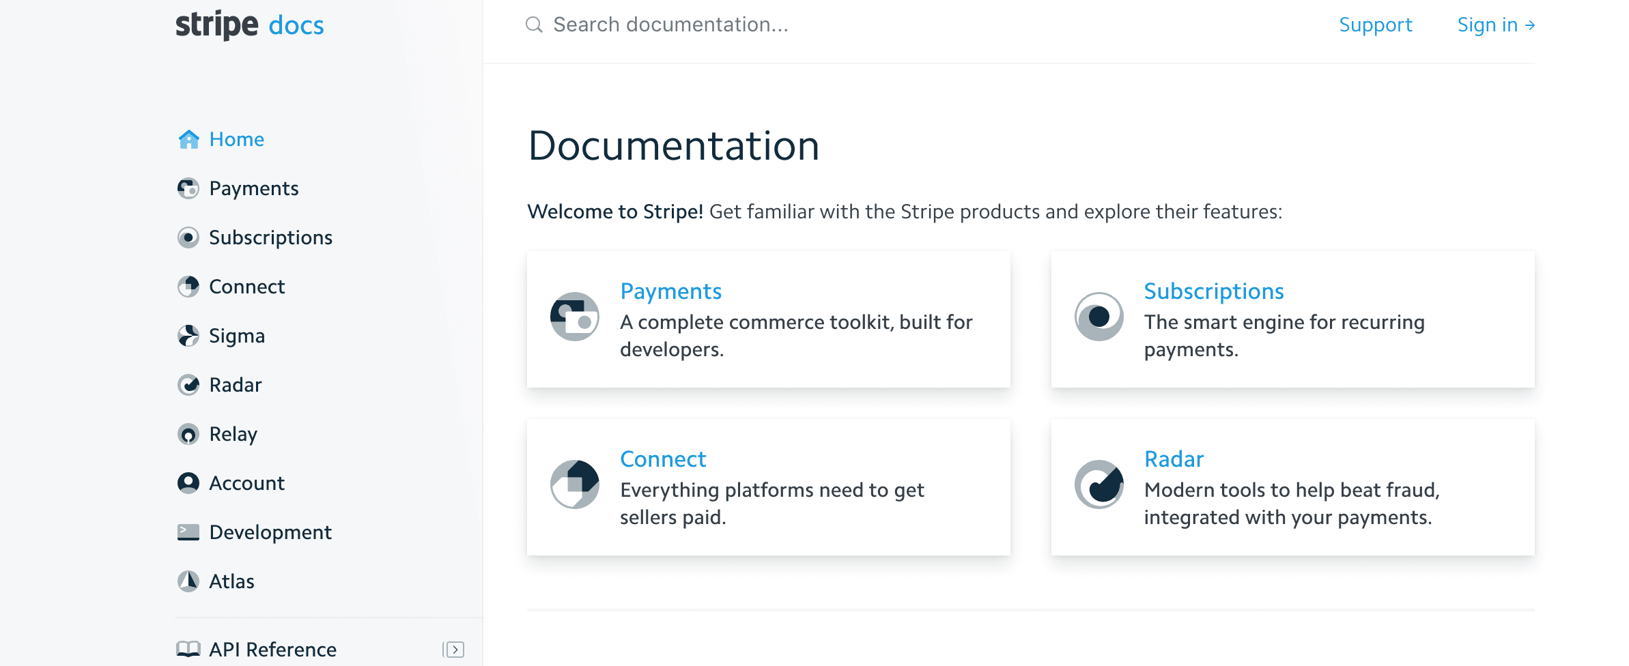Click the Connect card icon
Viewport: 1629px width, 666px height.
[575, 484]
